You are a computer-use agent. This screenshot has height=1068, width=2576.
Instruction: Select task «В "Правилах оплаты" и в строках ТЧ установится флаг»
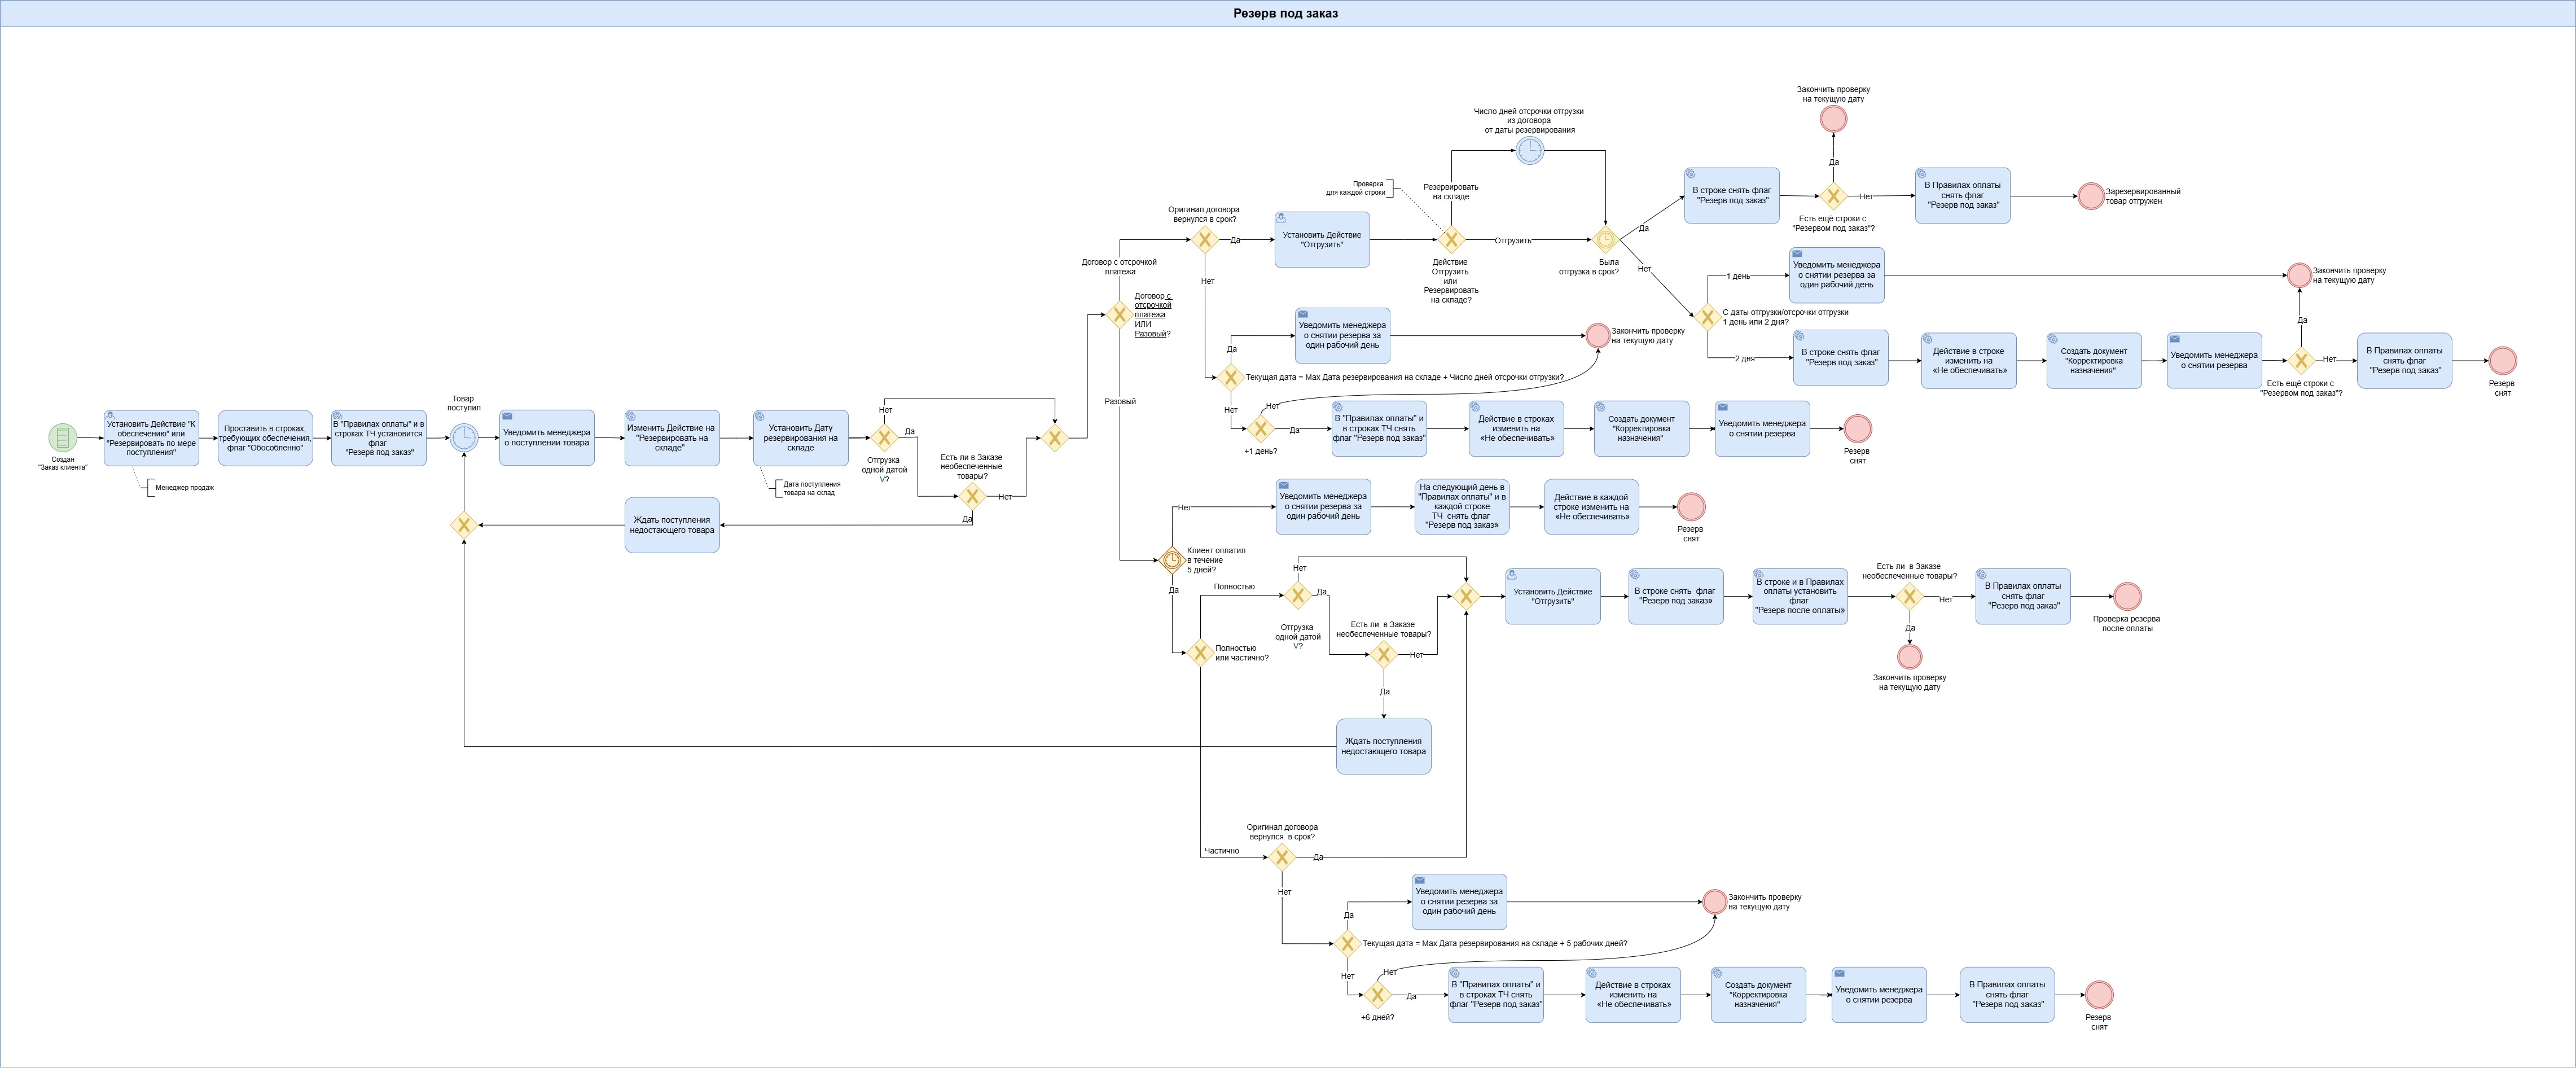point(379,438)
